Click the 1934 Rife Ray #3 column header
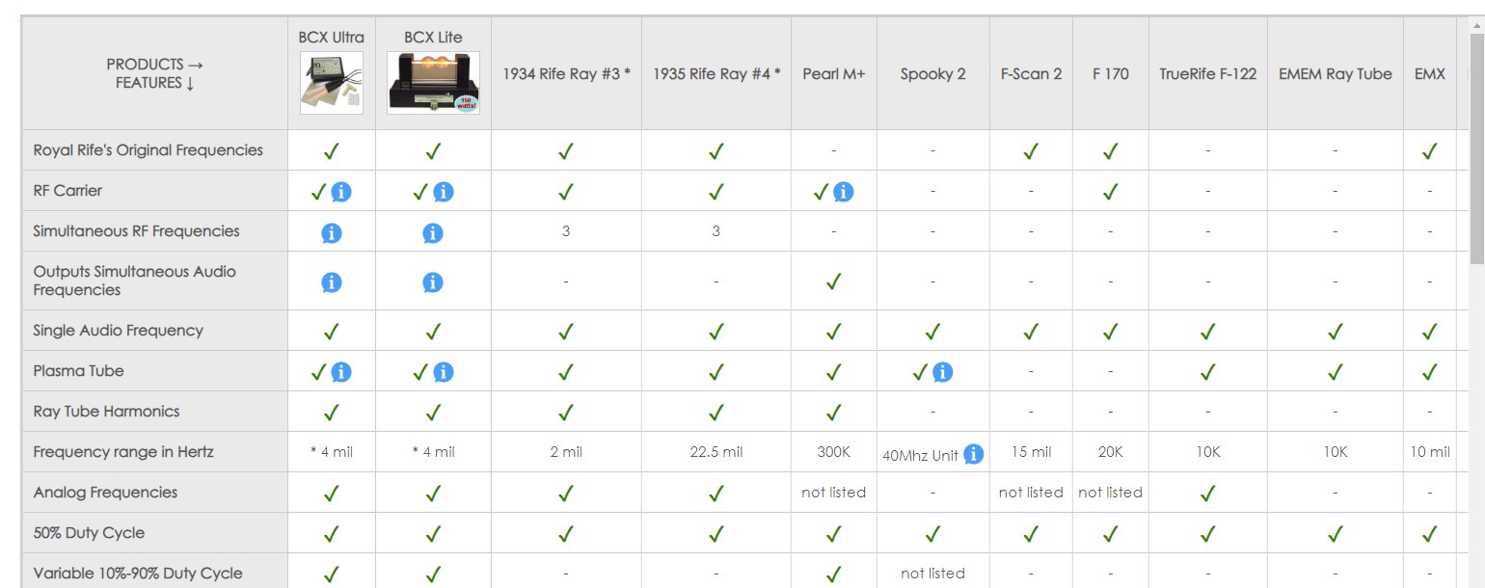The image size is (1485, 588). [x=566, y=73]
